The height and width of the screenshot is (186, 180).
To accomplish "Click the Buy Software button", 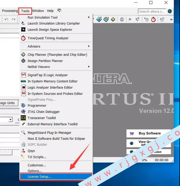I will click(x=149, y=134).
